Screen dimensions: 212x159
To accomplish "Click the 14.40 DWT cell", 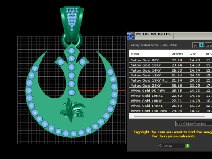I will point(196,60).
